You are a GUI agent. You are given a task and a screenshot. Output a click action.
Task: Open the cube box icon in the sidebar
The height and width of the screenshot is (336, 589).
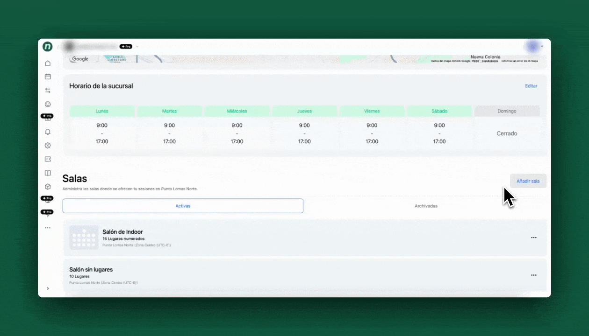click(x=48, y=187)
